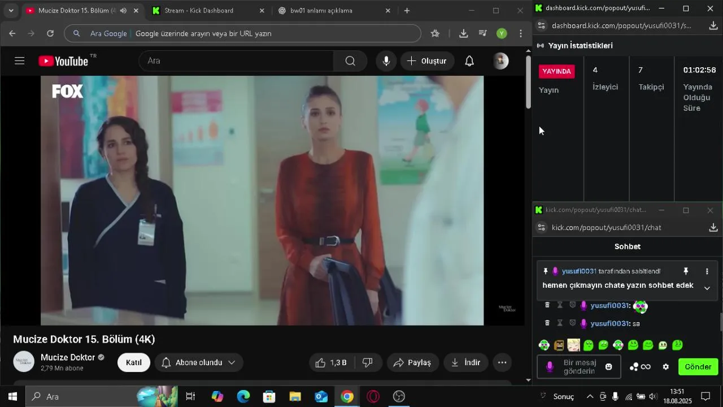Unpin the pinned chat message
723x407 pixels.
686,271
